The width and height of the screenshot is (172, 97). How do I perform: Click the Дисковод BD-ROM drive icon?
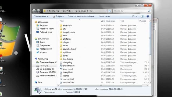pyautogui.click(x=38, y=72)
